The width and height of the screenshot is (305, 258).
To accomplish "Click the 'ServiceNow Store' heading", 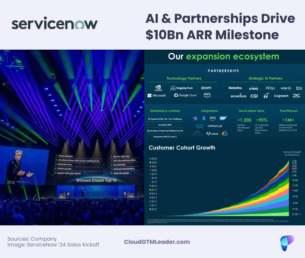I will coord(252,111).
